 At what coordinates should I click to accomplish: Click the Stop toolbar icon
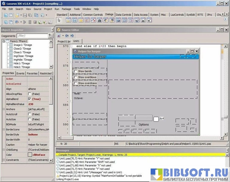point(35,22)
